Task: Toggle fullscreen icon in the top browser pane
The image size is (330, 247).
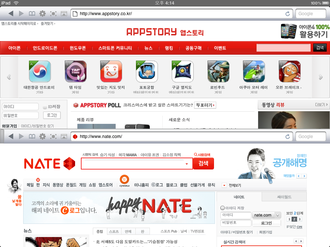Action: point(53,14)
